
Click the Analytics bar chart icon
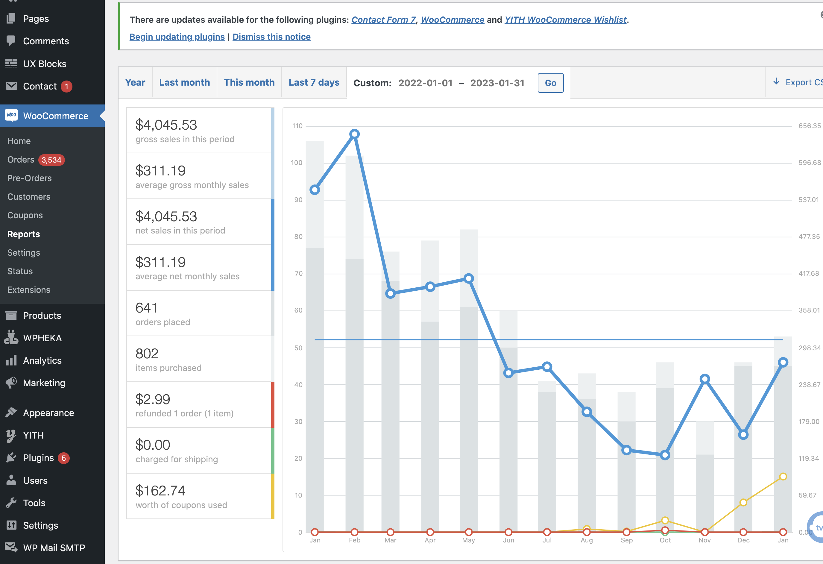pyautogui.click(x=11, y=360)
